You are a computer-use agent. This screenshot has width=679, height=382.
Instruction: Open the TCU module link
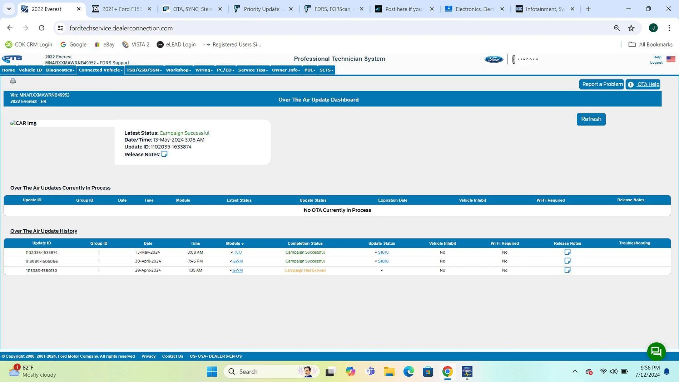(x=237, y=252)
